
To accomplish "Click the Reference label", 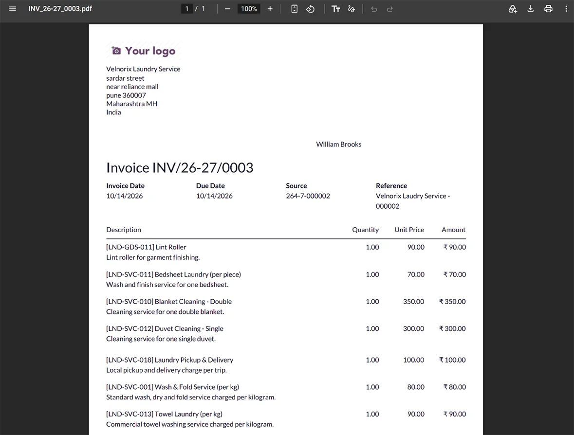I will click(391, 185).
